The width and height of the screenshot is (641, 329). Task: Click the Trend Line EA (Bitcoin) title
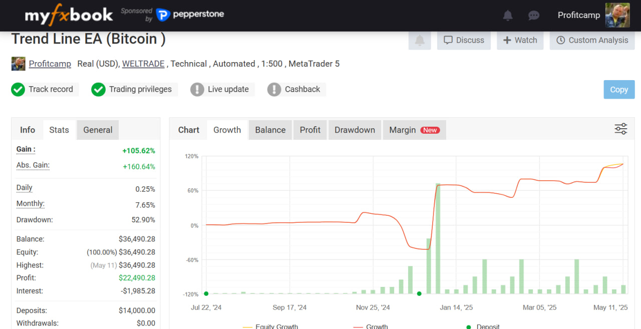tap(89, 39)
